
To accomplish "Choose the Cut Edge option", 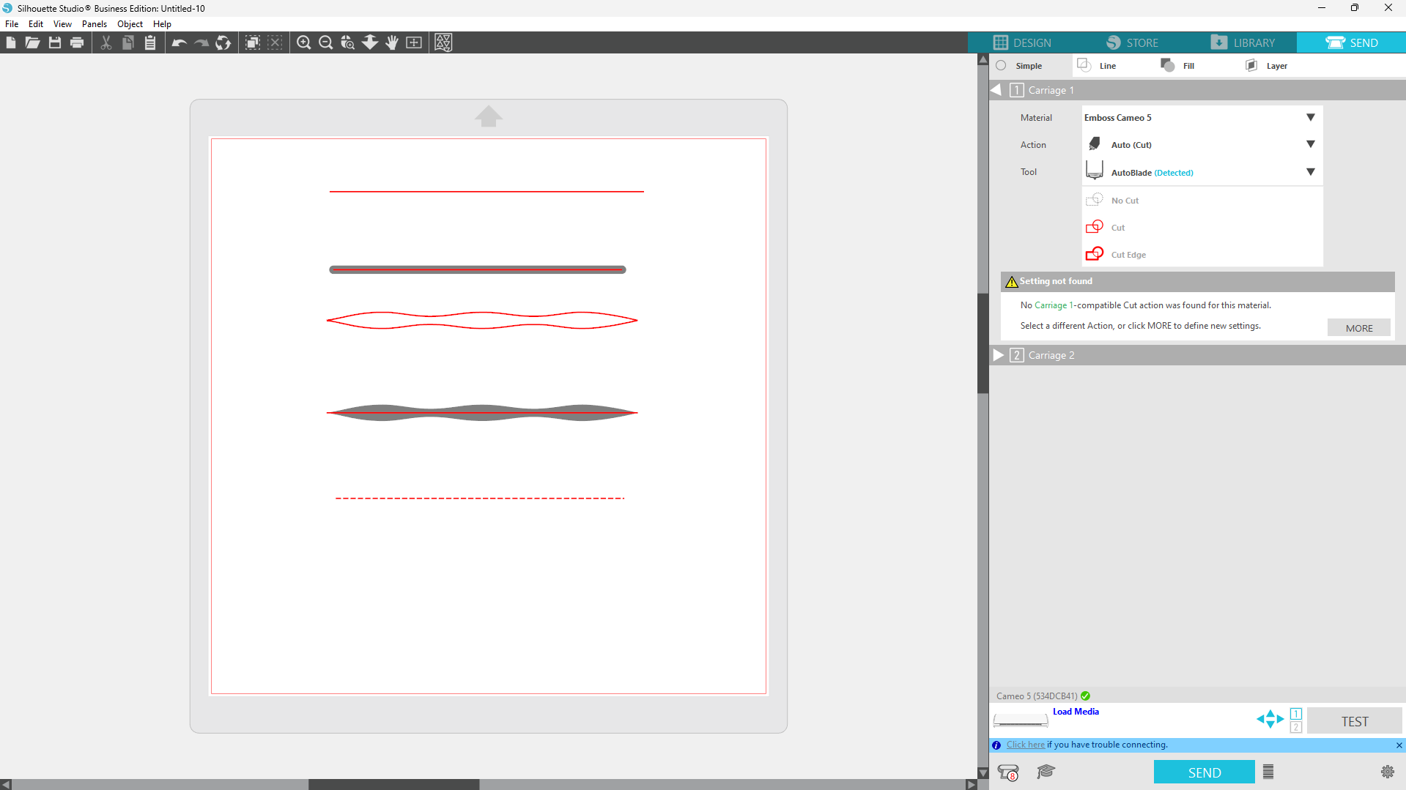I will [x=1128, y=255].
